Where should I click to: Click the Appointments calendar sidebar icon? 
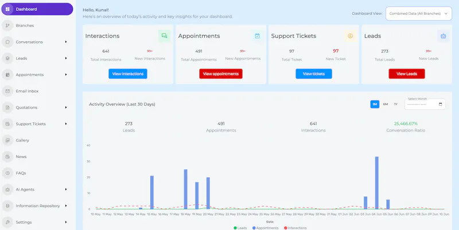[7, 75]
